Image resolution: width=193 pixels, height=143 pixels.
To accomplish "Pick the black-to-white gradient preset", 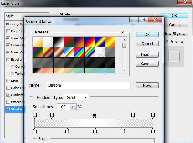I will click(59, 42).
